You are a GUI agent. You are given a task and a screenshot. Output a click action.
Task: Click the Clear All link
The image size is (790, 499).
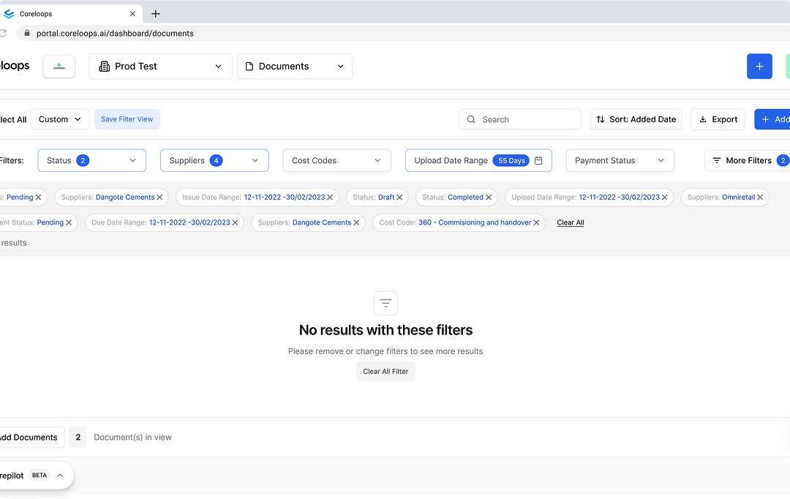tap(571, 222)
